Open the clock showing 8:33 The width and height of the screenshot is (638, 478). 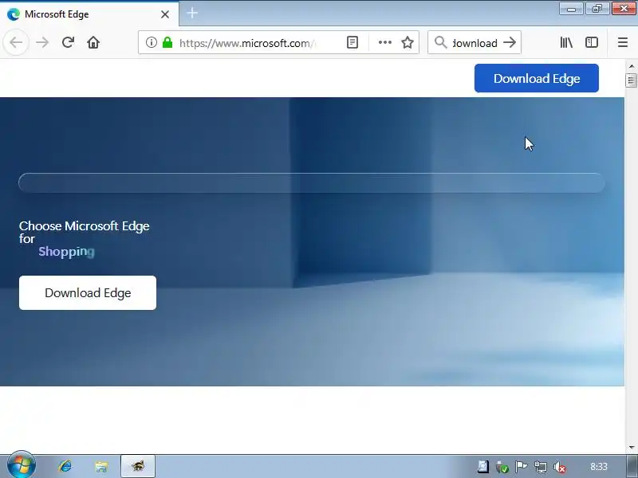(x=599, y=467)
